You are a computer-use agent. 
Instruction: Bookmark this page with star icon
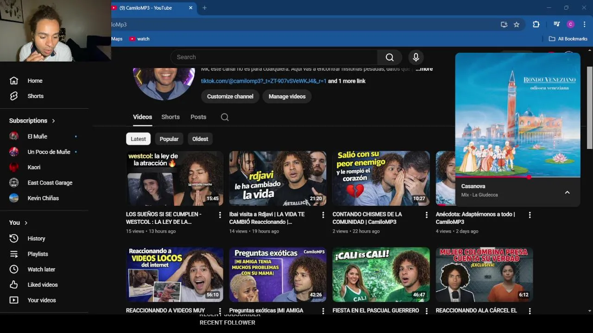point(517,25)
